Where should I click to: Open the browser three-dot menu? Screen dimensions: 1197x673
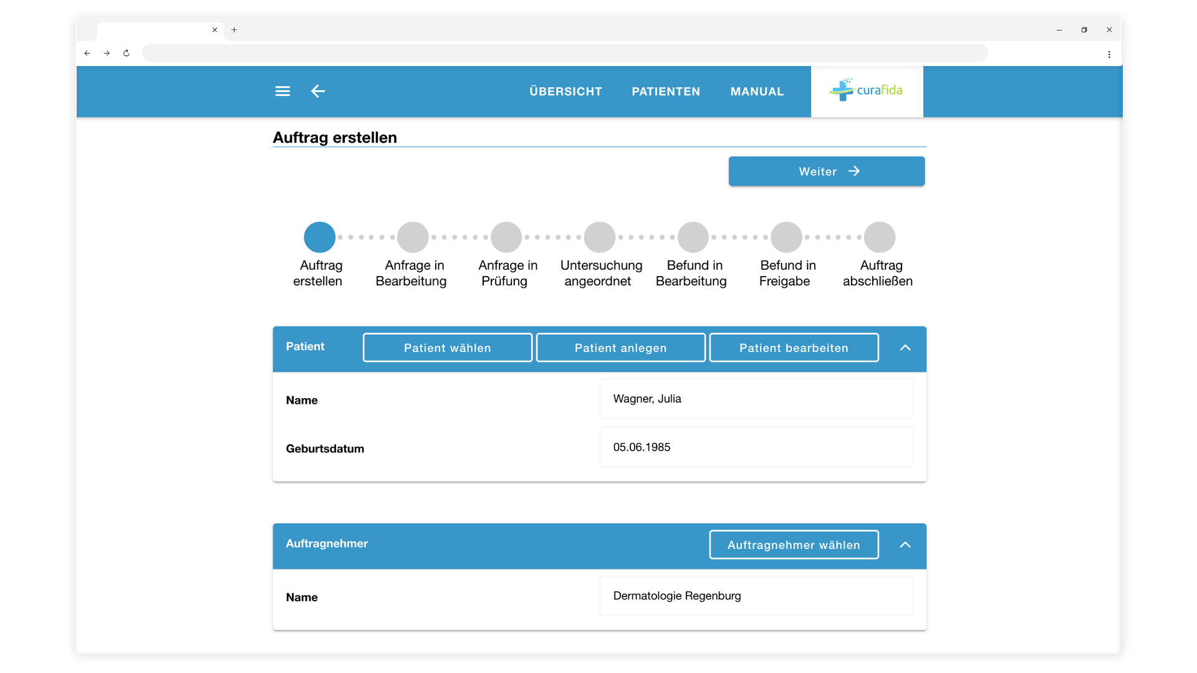pyautogui.click(x=1109, y=54)
